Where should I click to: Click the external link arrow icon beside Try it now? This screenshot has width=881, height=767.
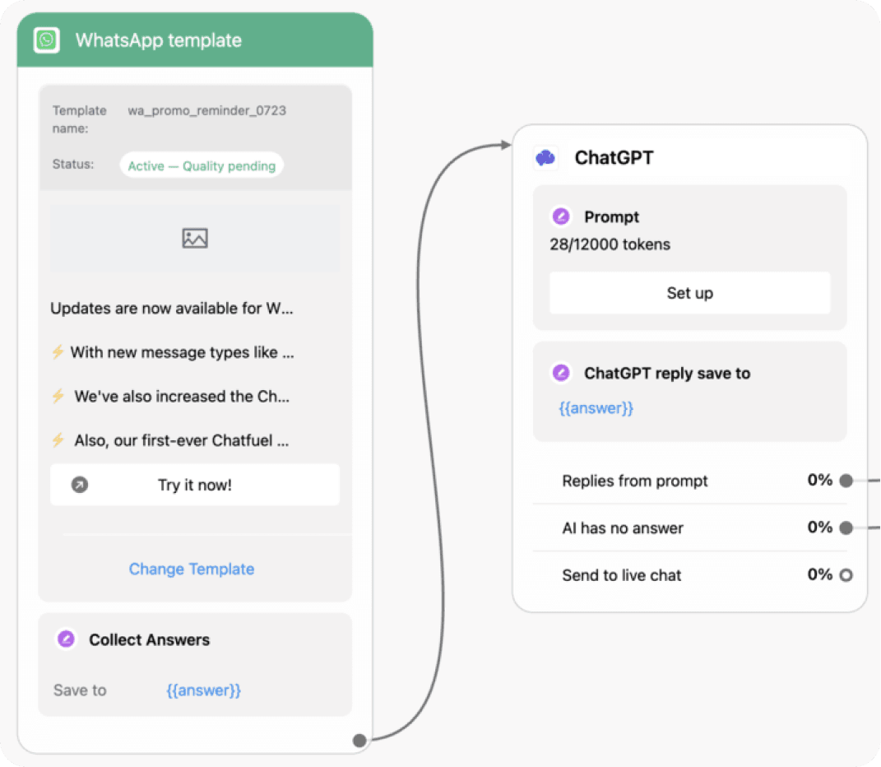pos(79,486)
